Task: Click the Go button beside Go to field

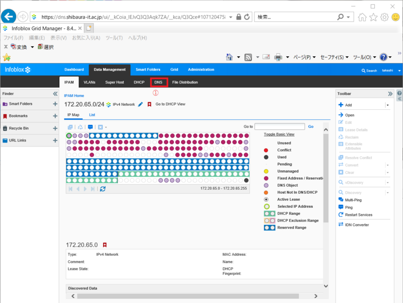Action: pyautogui.click(x=311, y=127)
